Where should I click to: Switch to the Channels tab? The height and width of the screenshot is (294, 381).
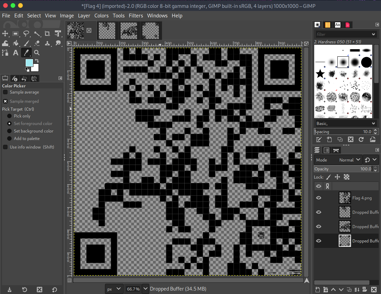[x=326, y=150]
